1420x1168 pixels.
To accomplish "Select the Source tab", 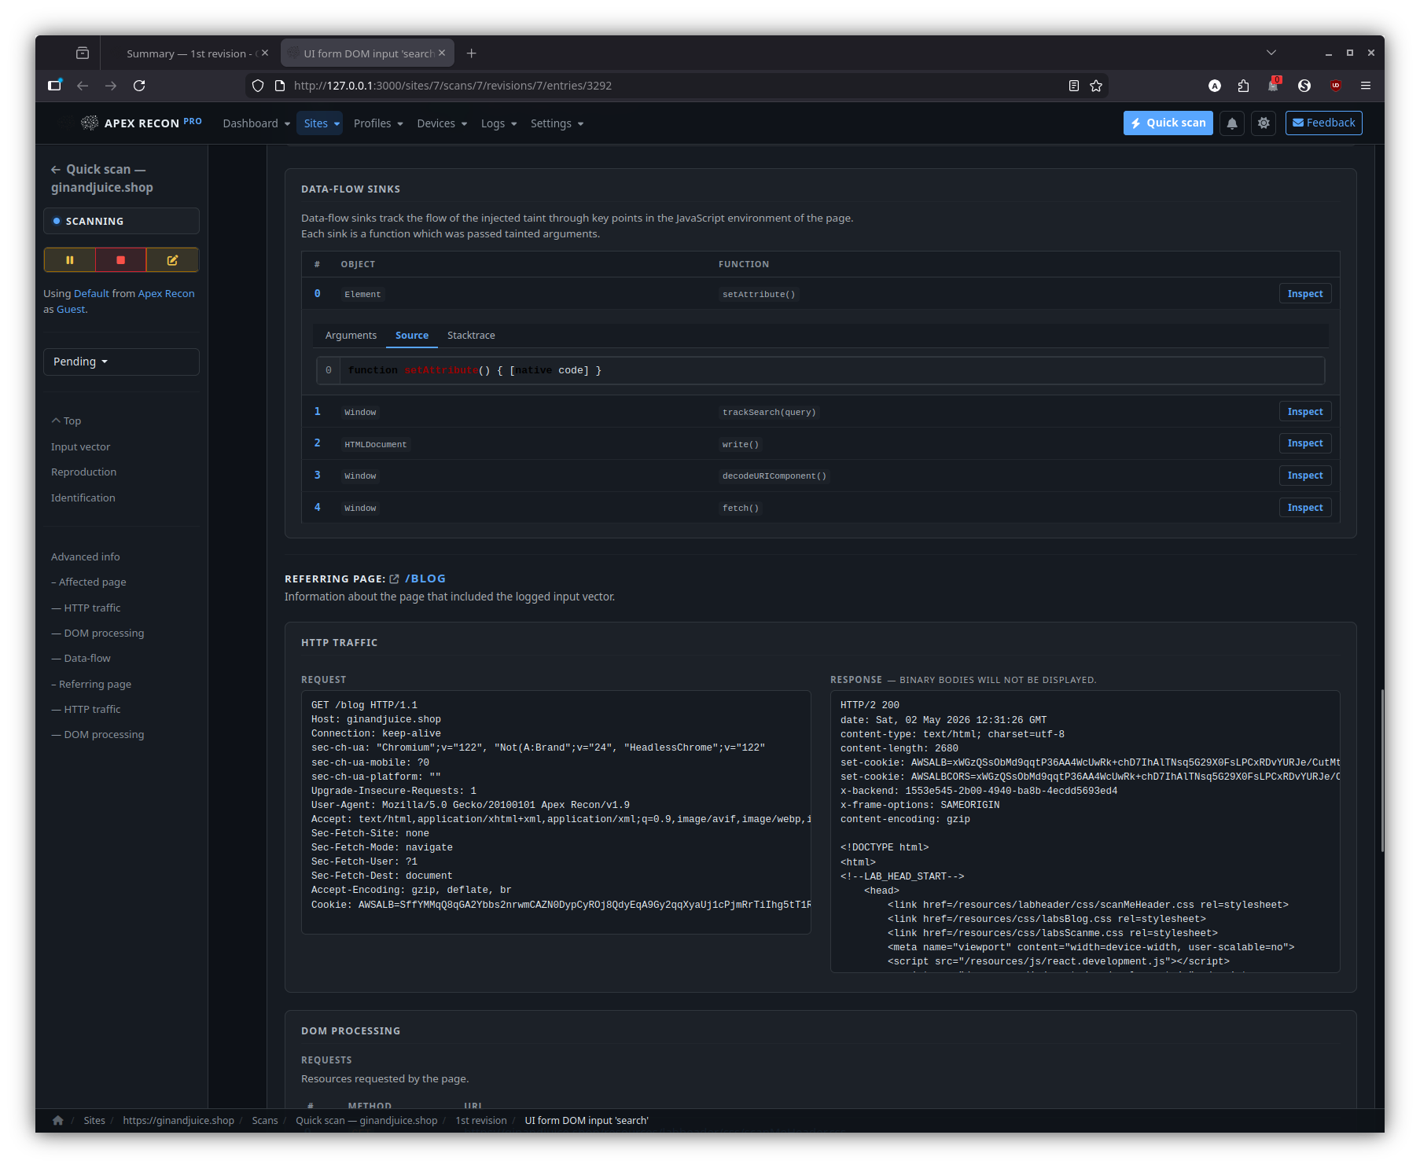I will [x=412, y=336].
